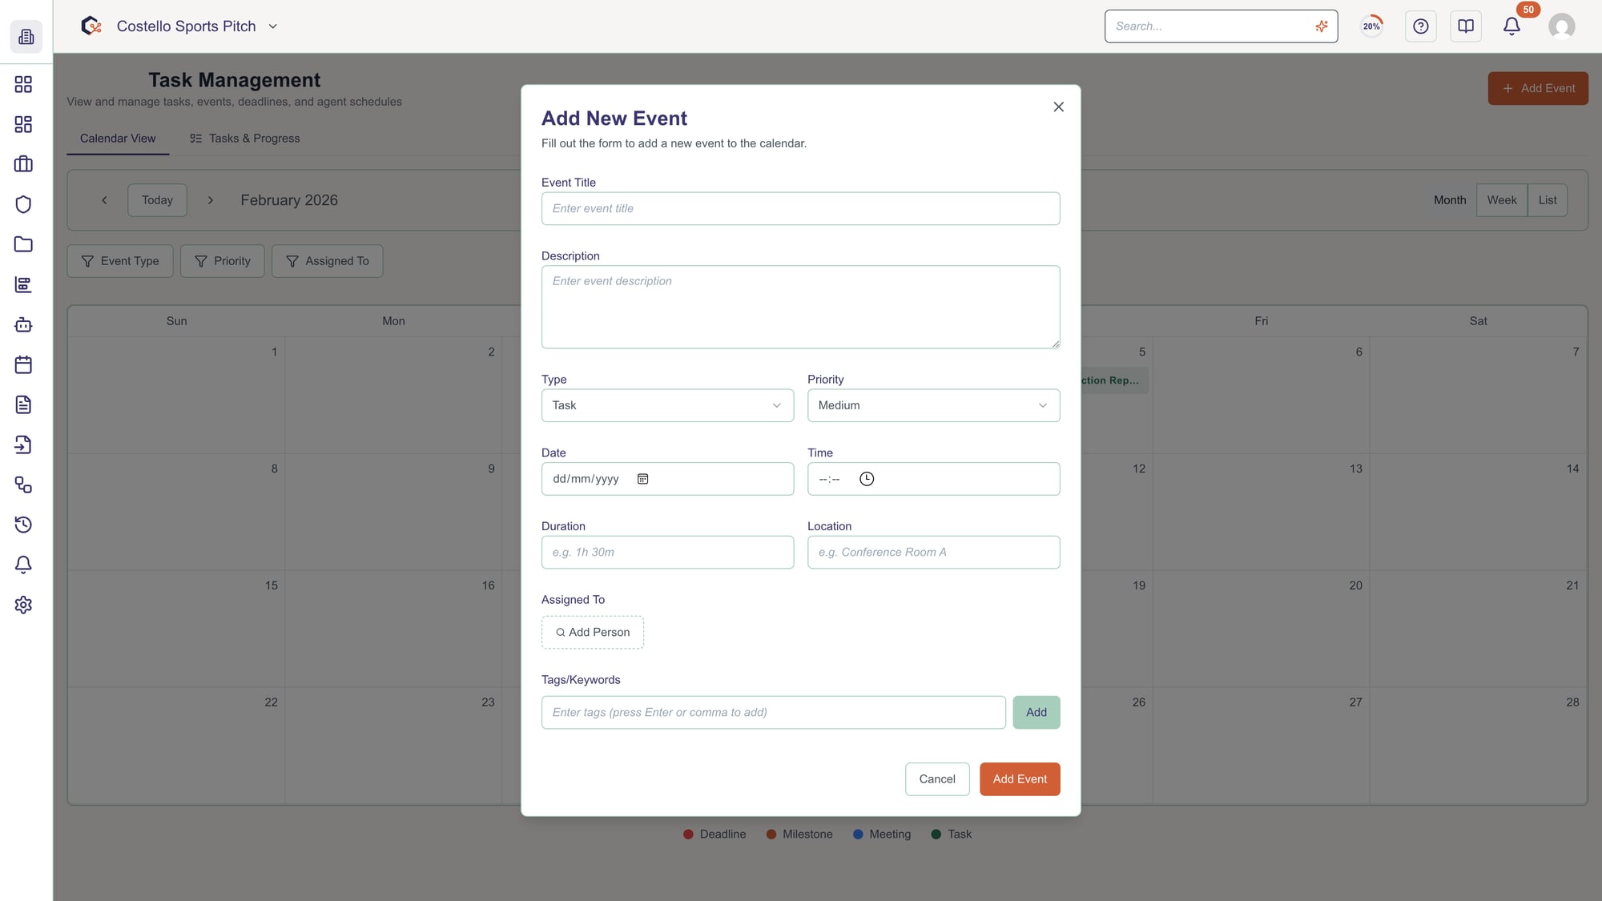
Task: Open the briefcase projects icon in sidebar
Action: point(23,163)
